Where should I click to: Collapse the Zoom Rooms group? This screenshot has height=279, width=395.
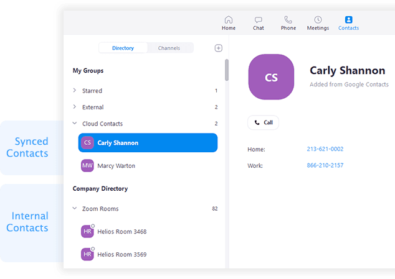coord(75,209)
